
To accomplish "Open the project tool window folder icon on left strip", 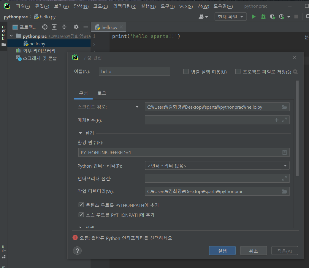I will [4, 45].
